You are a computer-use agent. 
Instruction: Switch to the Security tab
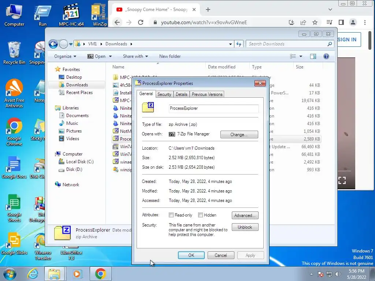(164, 94)
